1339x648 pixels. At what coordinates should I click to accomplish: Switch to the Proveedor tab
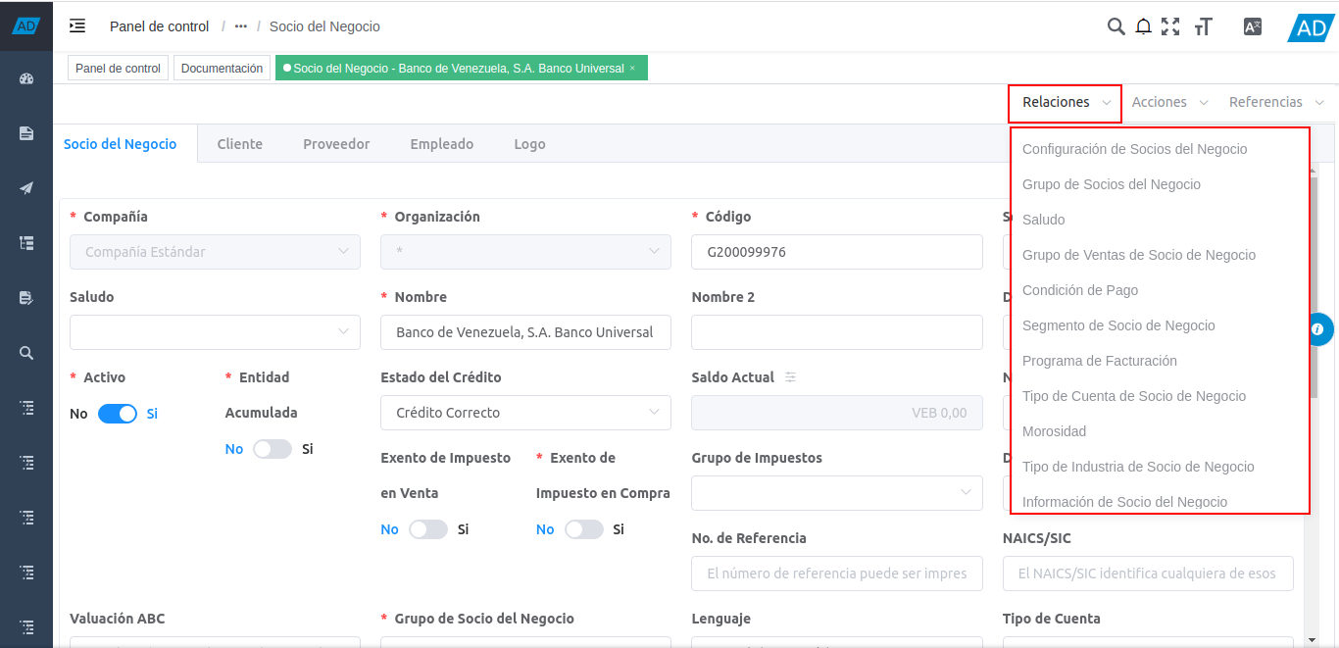[336, 144]
